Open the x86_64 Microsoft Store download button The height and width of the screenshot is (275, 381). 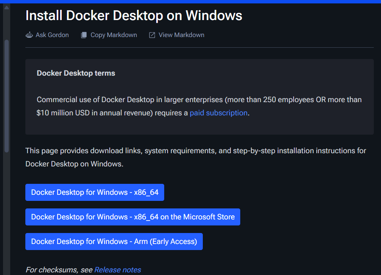pos(133,217)
